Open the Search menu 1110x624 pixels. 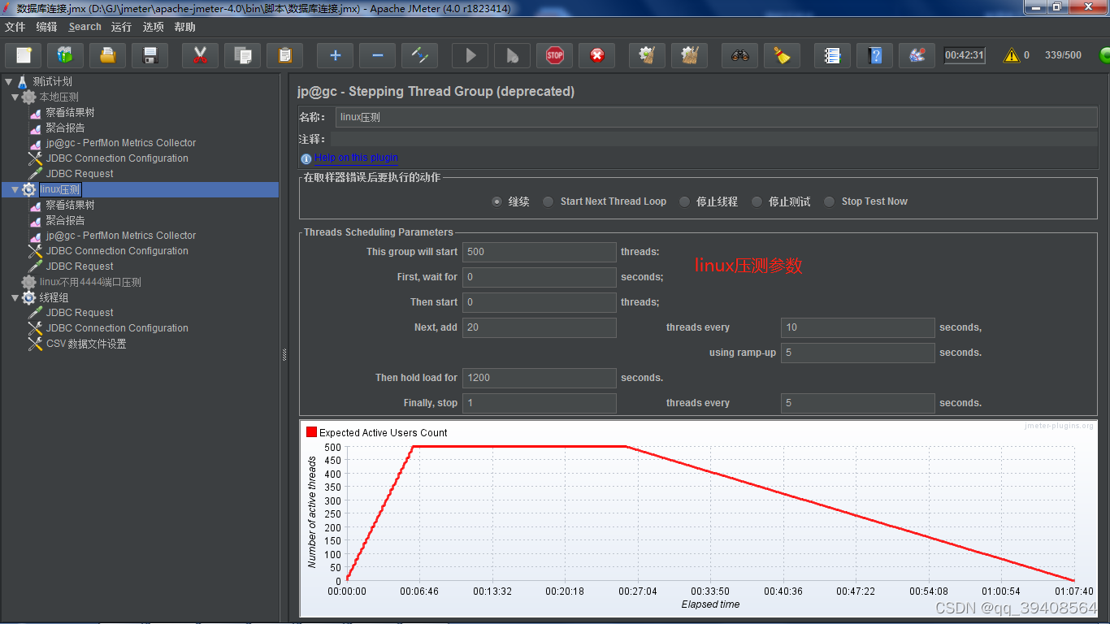(85, 27)
